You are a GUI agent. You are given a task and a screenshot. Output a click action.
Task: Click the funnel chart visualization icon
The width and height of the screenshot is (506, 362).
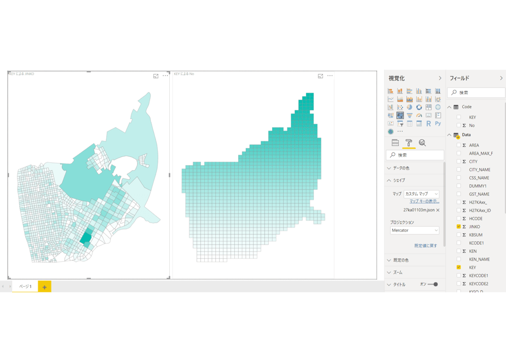410,115
